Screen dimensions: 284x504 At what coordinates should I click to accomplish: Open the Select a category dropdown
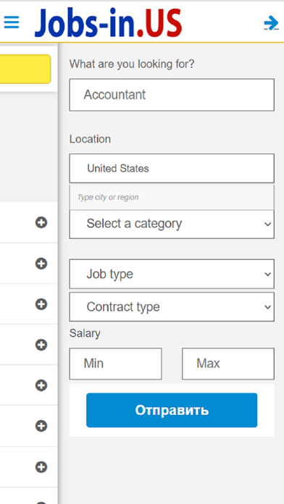[172, 224]
